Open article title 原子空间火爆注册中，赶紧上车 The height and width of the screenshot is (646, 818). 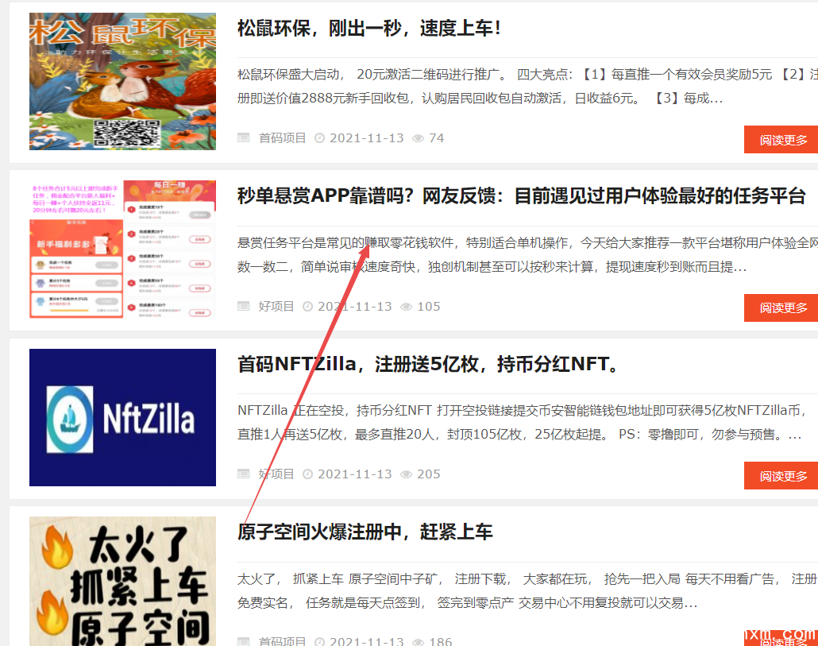pos(365,532)
